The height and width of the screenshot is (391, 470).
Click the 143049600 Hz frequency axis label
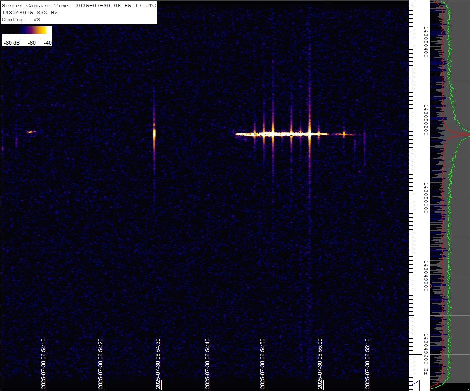point(425,354)
